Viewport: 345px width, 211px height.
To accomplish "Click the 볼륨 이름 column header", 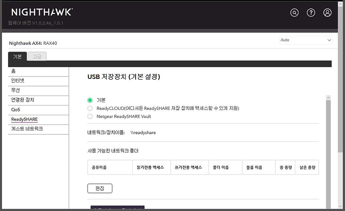I will coord(259,167).
